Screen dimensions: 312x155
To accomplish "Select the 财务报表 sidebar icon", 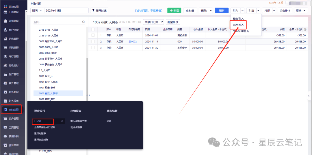I will [x=5, y=101].
